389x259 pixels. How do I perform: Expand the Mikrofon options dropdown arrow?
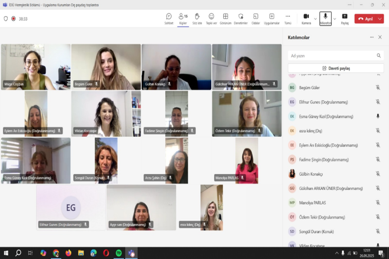[x=335, y=19]
